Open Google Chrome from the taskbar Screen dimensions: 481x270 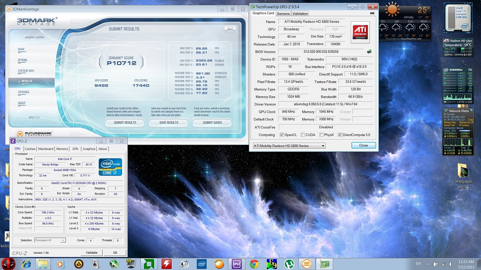tap(254, 264)
